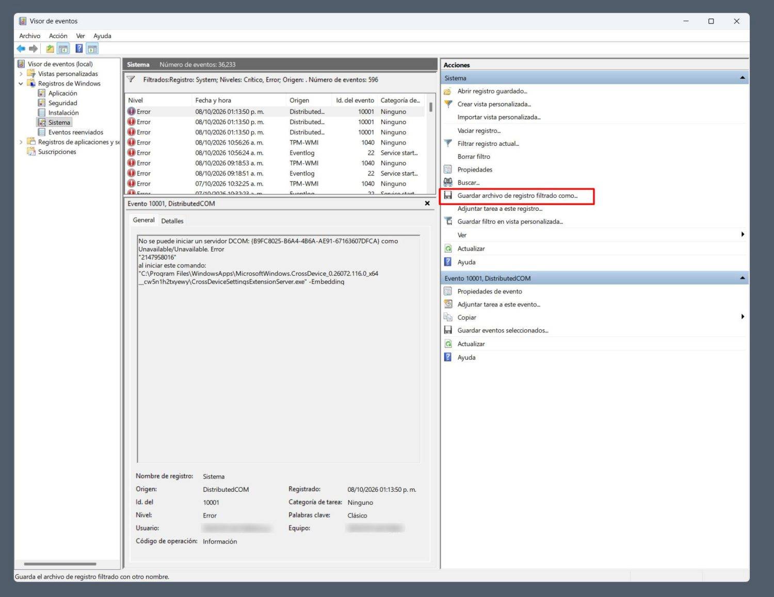Viewport: 774px width, 597px height.
Task: Click the Buscar binoculars icon
Action: [448, 182]
